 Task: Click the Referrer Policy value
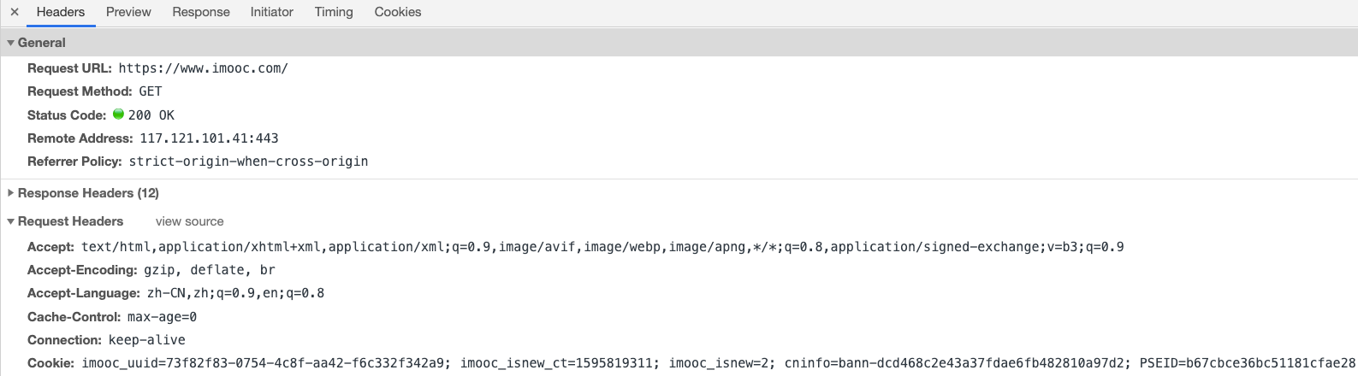point(249,162)
